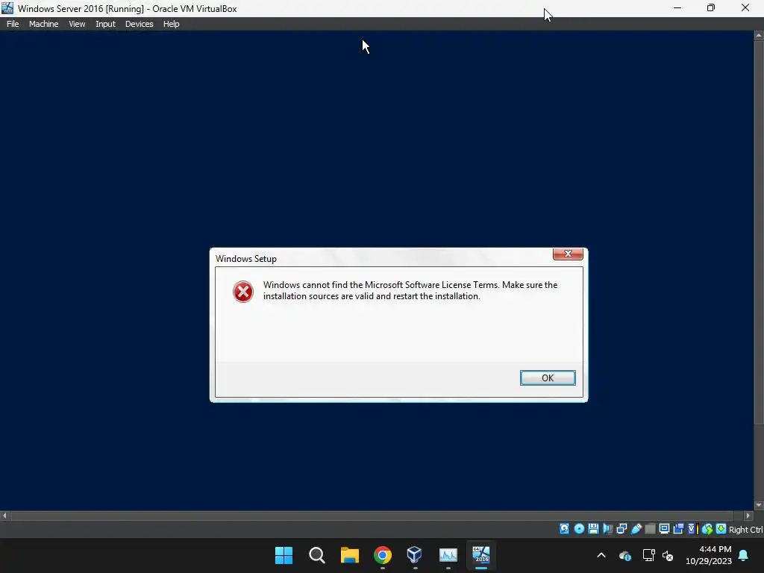Close the VirtualBox VM window
Image resolution: width=764 pixels, height=573 pixels.
pyautogui.click(x=745, y=7)
